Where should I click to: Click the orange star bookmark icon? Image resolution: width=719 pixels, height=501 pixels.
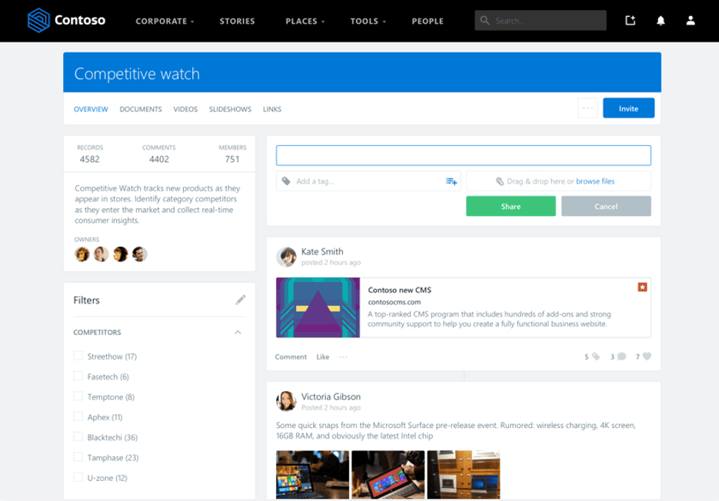(x=642, y=287)
